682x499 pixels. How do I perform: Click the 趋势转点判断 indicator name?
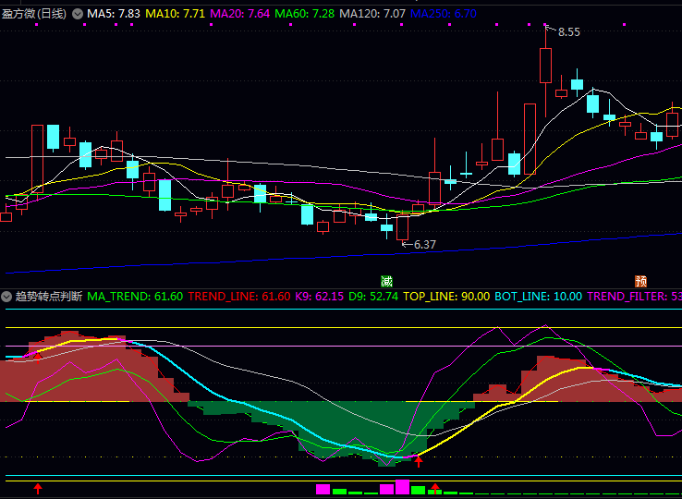coord(48,297)
